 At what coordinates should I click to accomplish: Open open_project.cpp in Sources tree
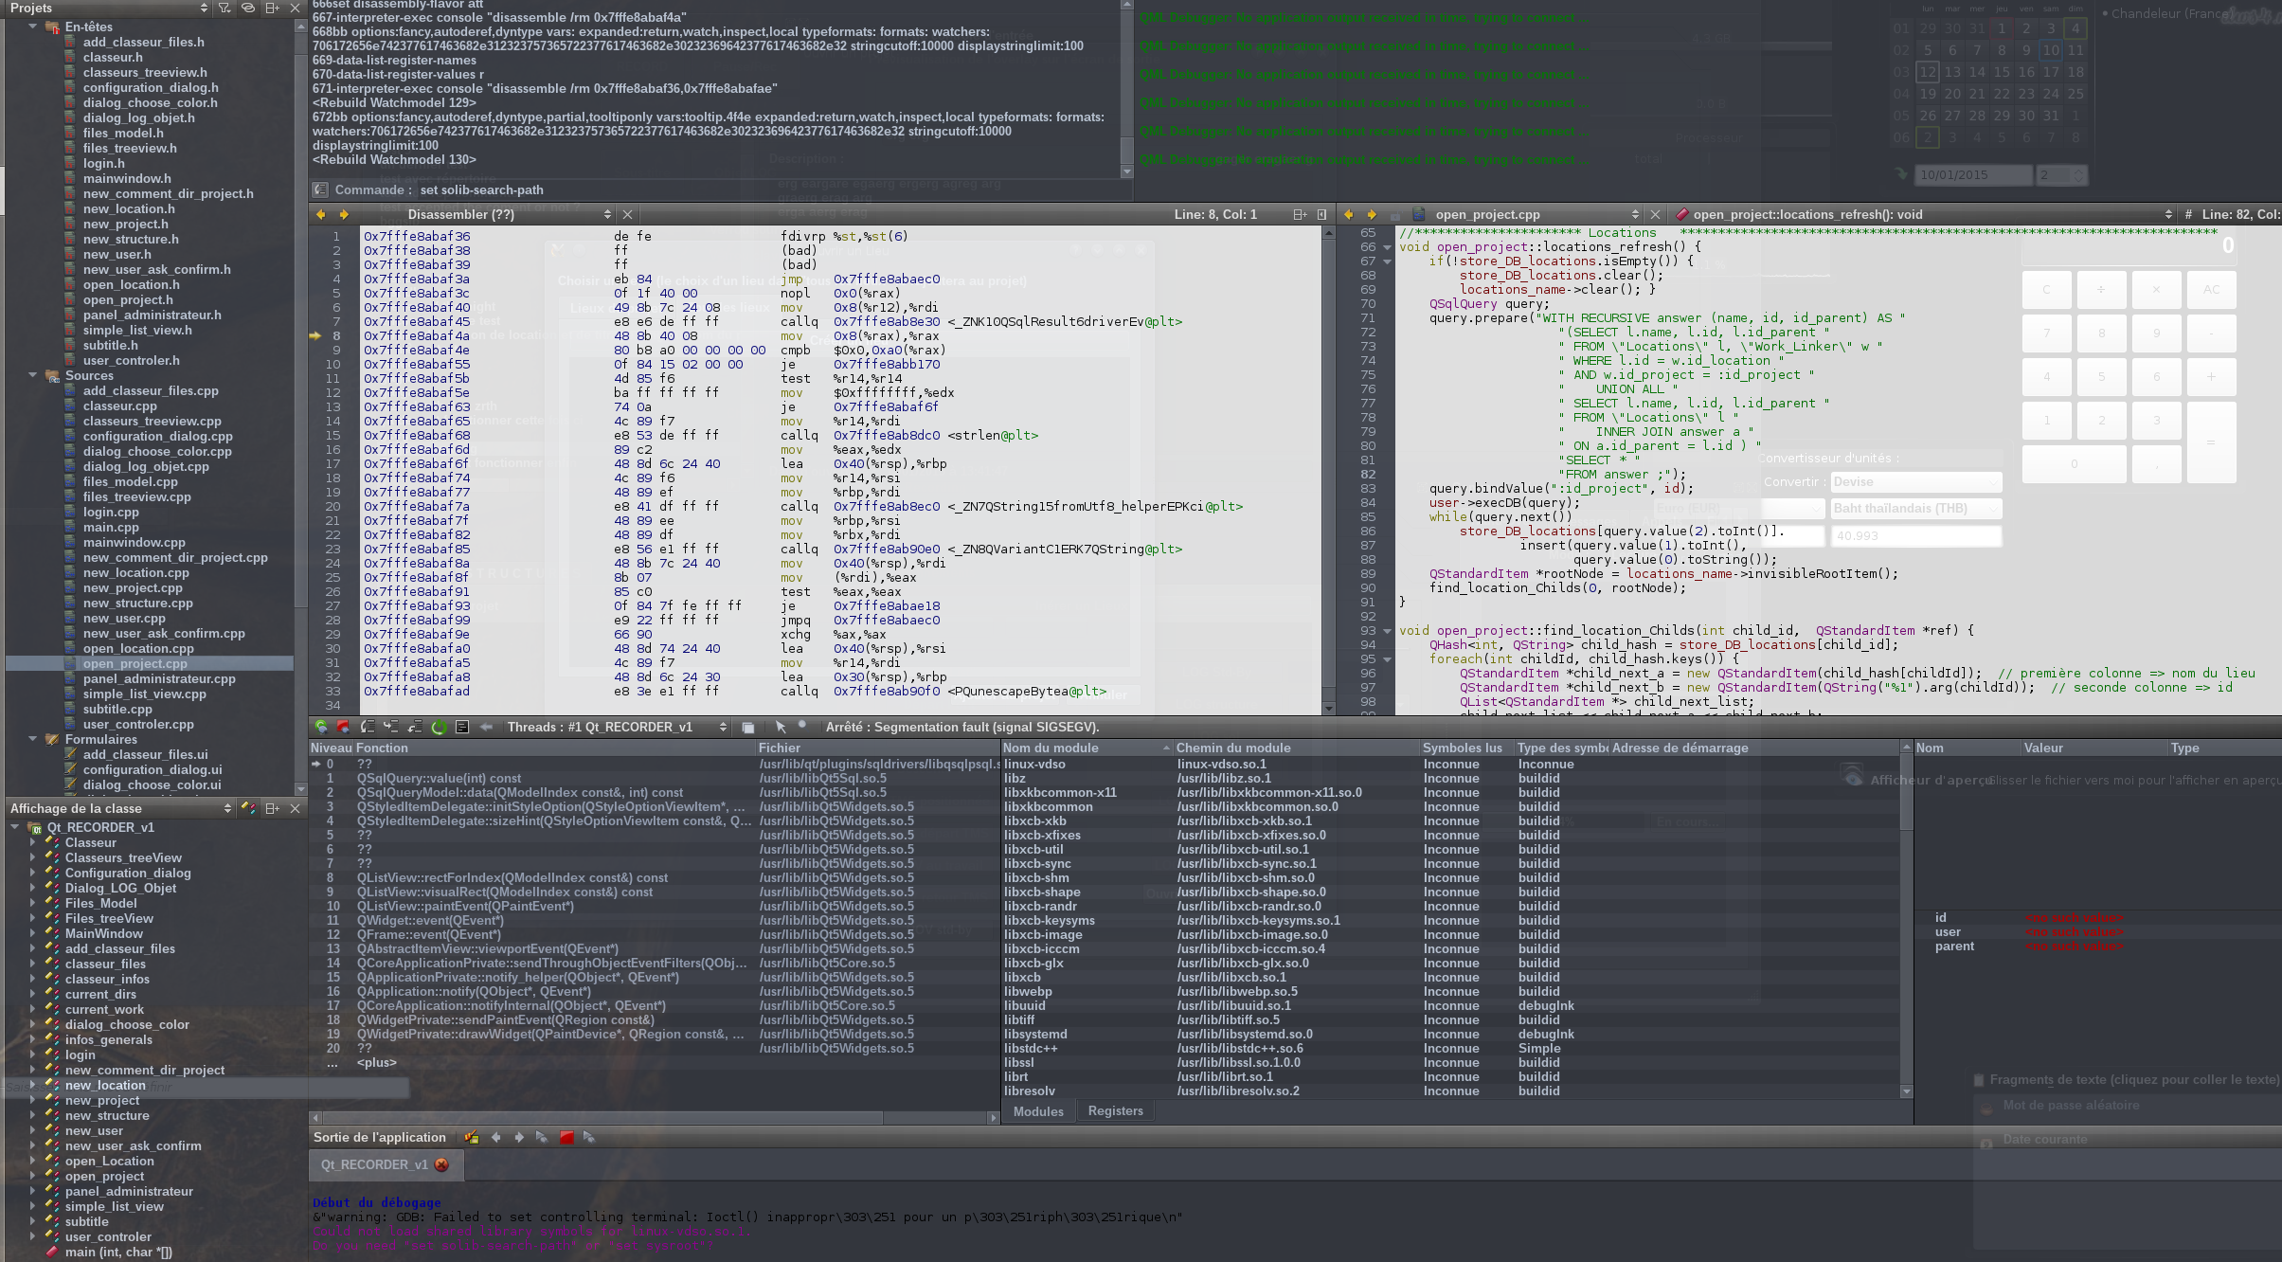(x=135, y=663)
